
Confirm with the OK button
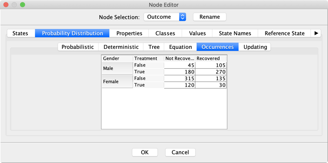pos(145,152)
